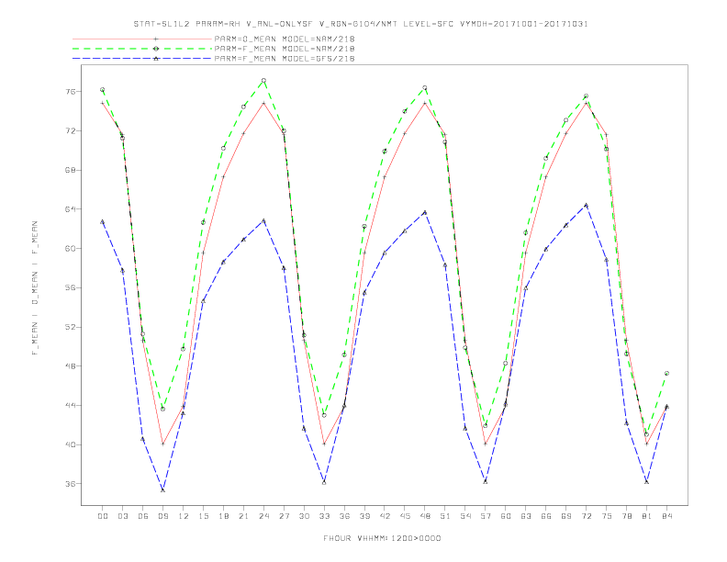Click the blue dashed legend line sample
The width and height of the screenshot is (727, 562).
click(x=142, y=59)
